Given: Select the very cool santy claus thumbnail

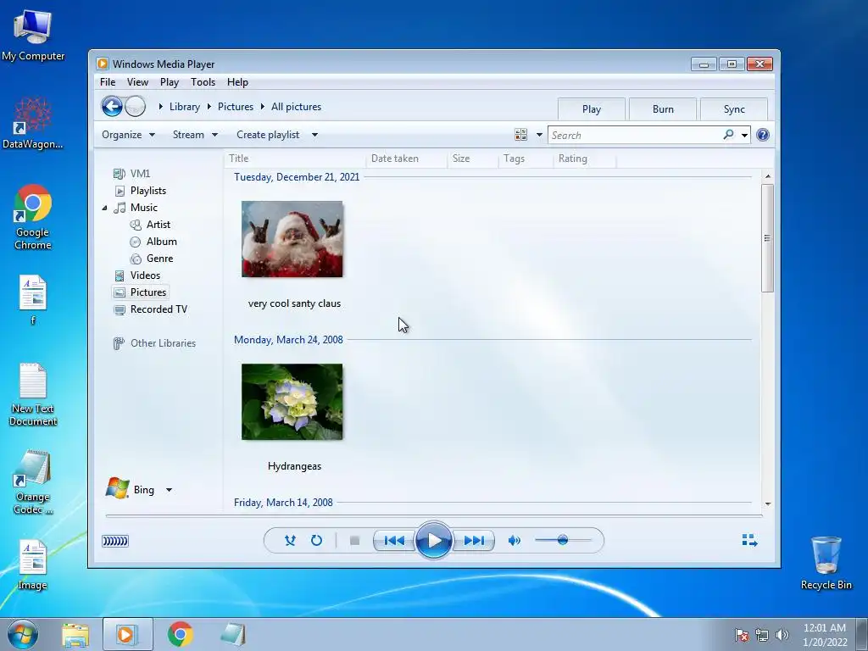Looking at the screenshot, I should pos(292,238).
